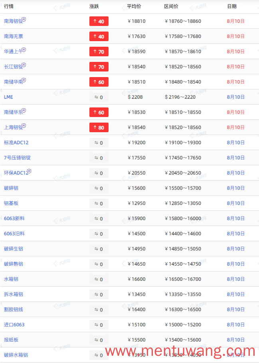Select price range ¥12850~13050

coord(183,203)
